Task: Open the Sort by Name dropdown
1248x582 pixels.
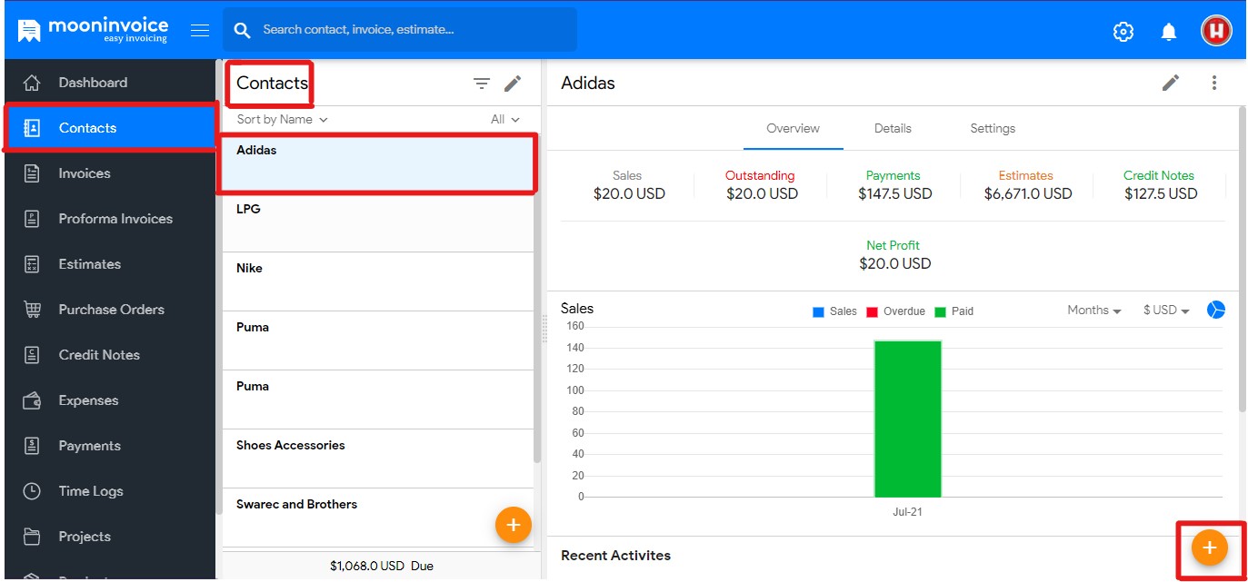Action: 282,119
